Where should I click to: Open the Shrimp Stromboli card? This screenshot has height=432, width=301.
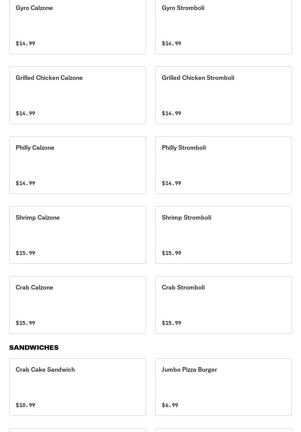click(223, 235)
